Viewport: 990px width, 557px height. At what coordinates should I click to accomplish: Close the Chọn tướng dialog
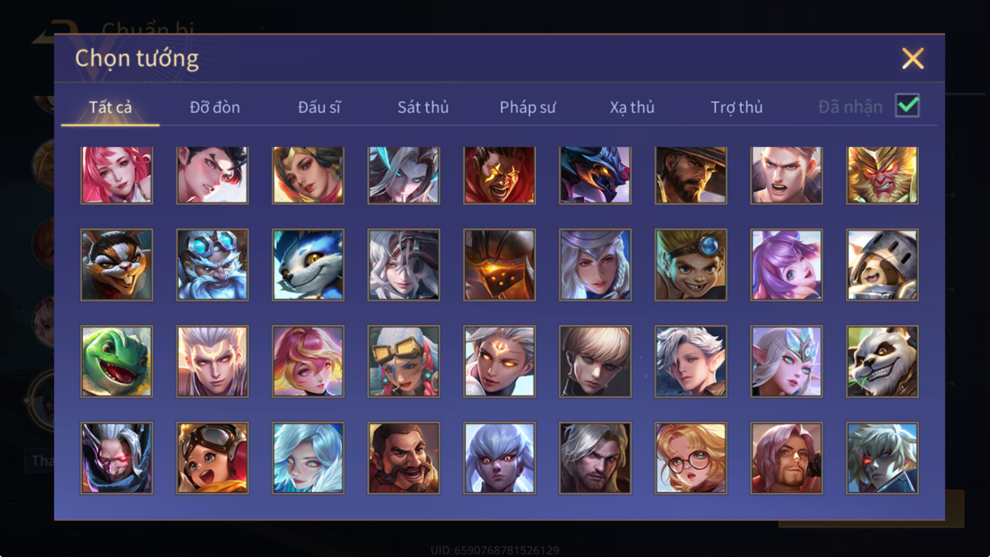point(913,59)
